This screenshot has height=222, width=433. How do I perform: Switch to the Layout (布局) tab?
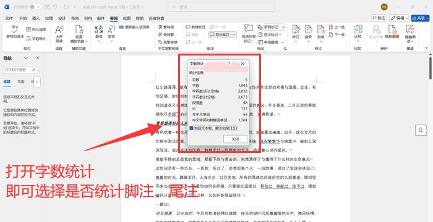[75, 18]
